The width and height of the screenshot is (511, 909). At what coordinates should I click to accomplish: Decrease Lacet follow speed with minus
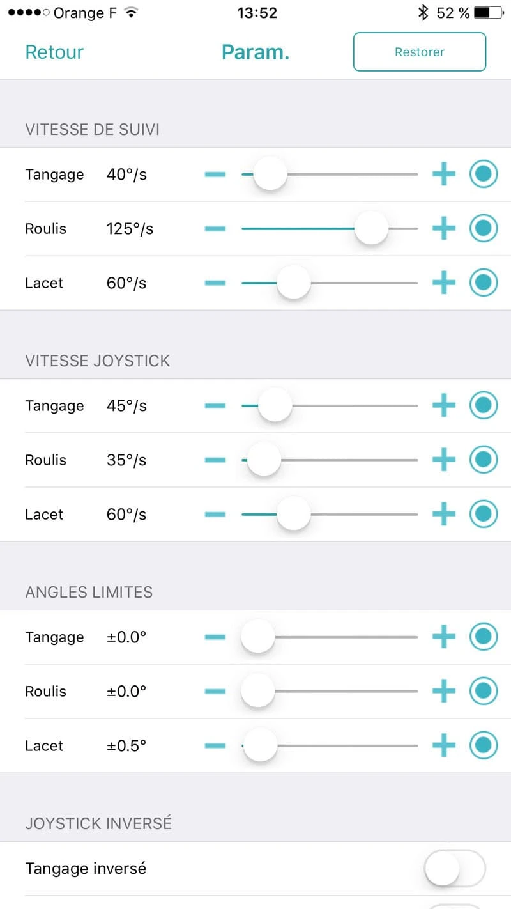[x=215, y=283]
